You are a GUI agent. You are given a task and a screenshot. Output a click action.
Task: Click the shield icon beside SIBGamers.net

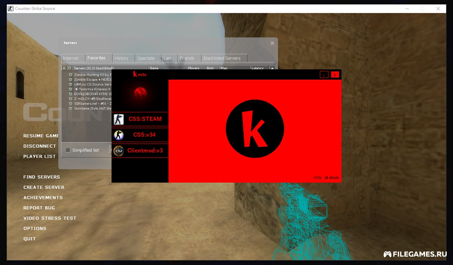click(x=70, y=103)
